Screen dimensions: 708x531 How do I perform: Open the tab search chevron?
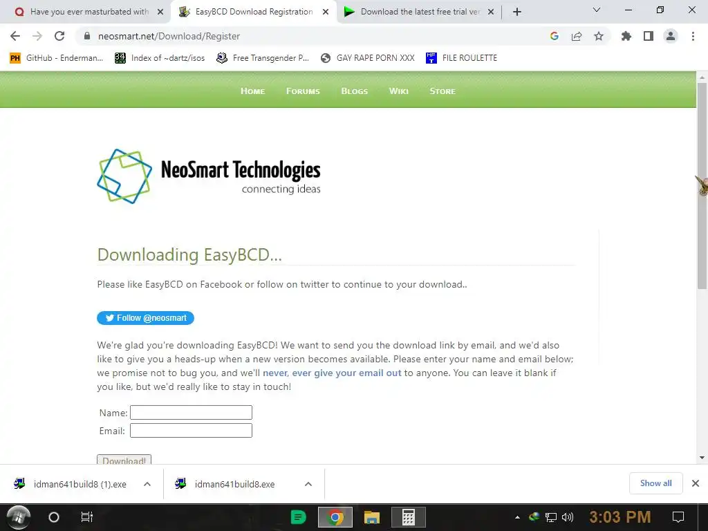tap(597, 10)
